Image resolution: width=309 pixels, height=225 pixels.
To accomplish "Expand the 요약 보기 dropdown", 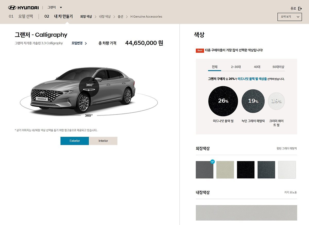I will click(289, 17).
